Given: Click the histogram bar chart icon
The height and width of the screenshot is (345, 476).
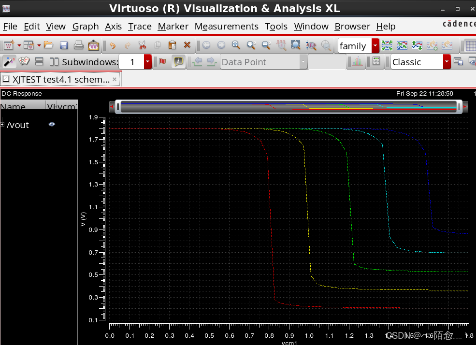Looking at the screenshot, I should pyautogui.click(x=357, y=61).
